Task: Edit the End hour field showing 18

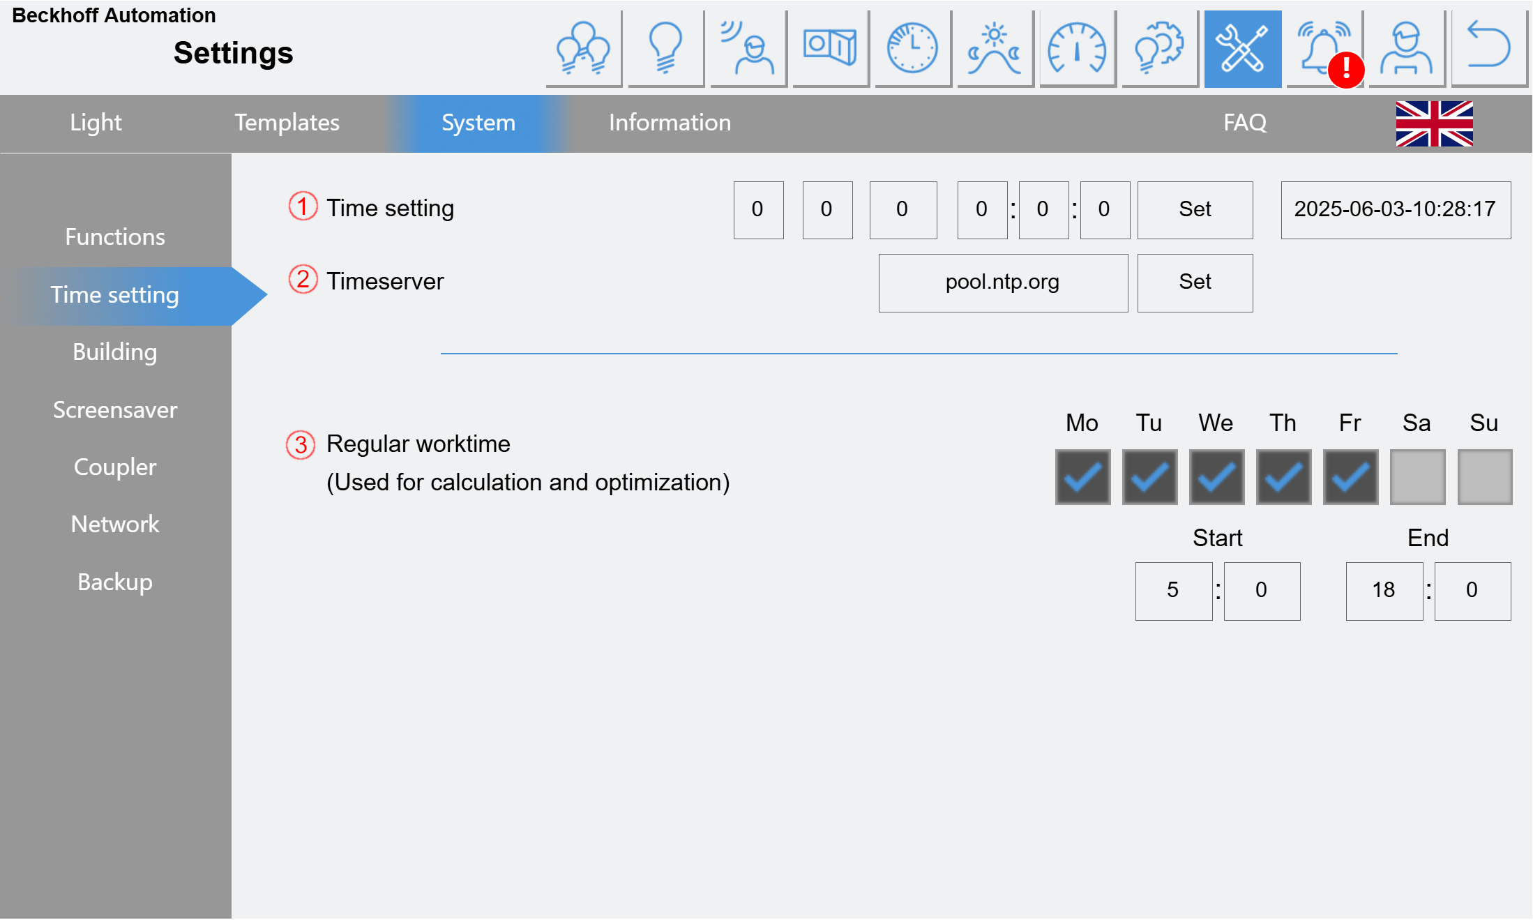Action: tap(1384, 591)
